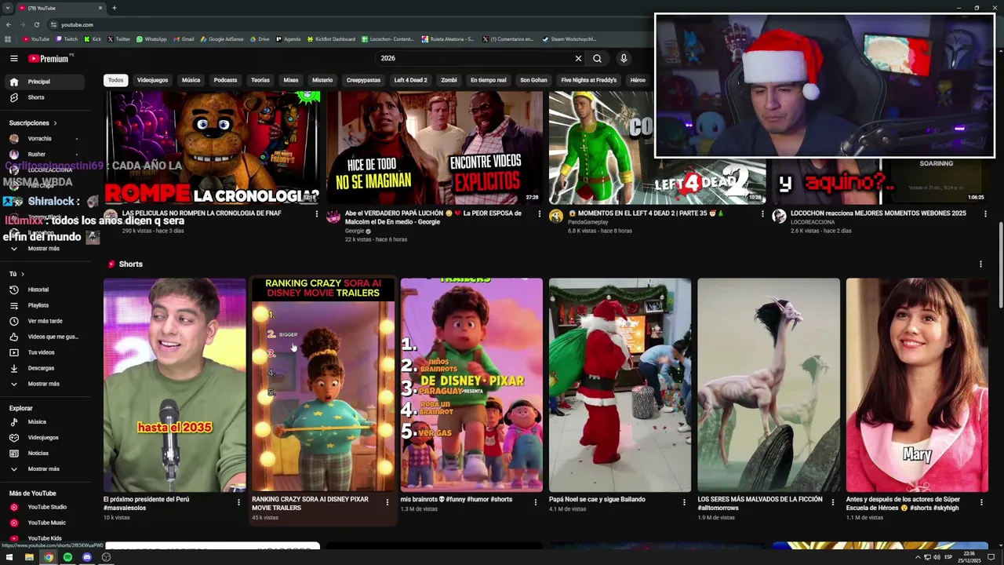Open YouTube Music from sidebar
The image size is (1004, 565).
coord(47,523)
